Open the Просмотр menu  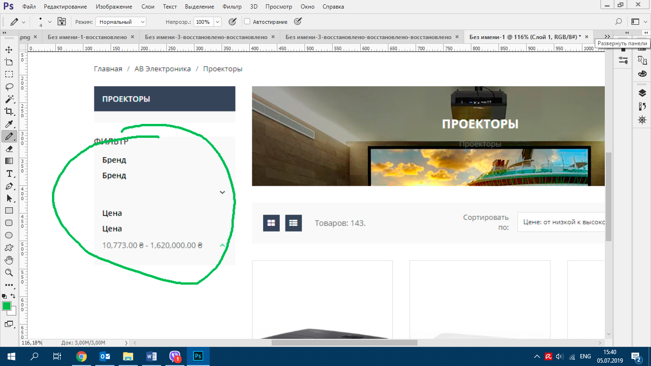[279, 7]
